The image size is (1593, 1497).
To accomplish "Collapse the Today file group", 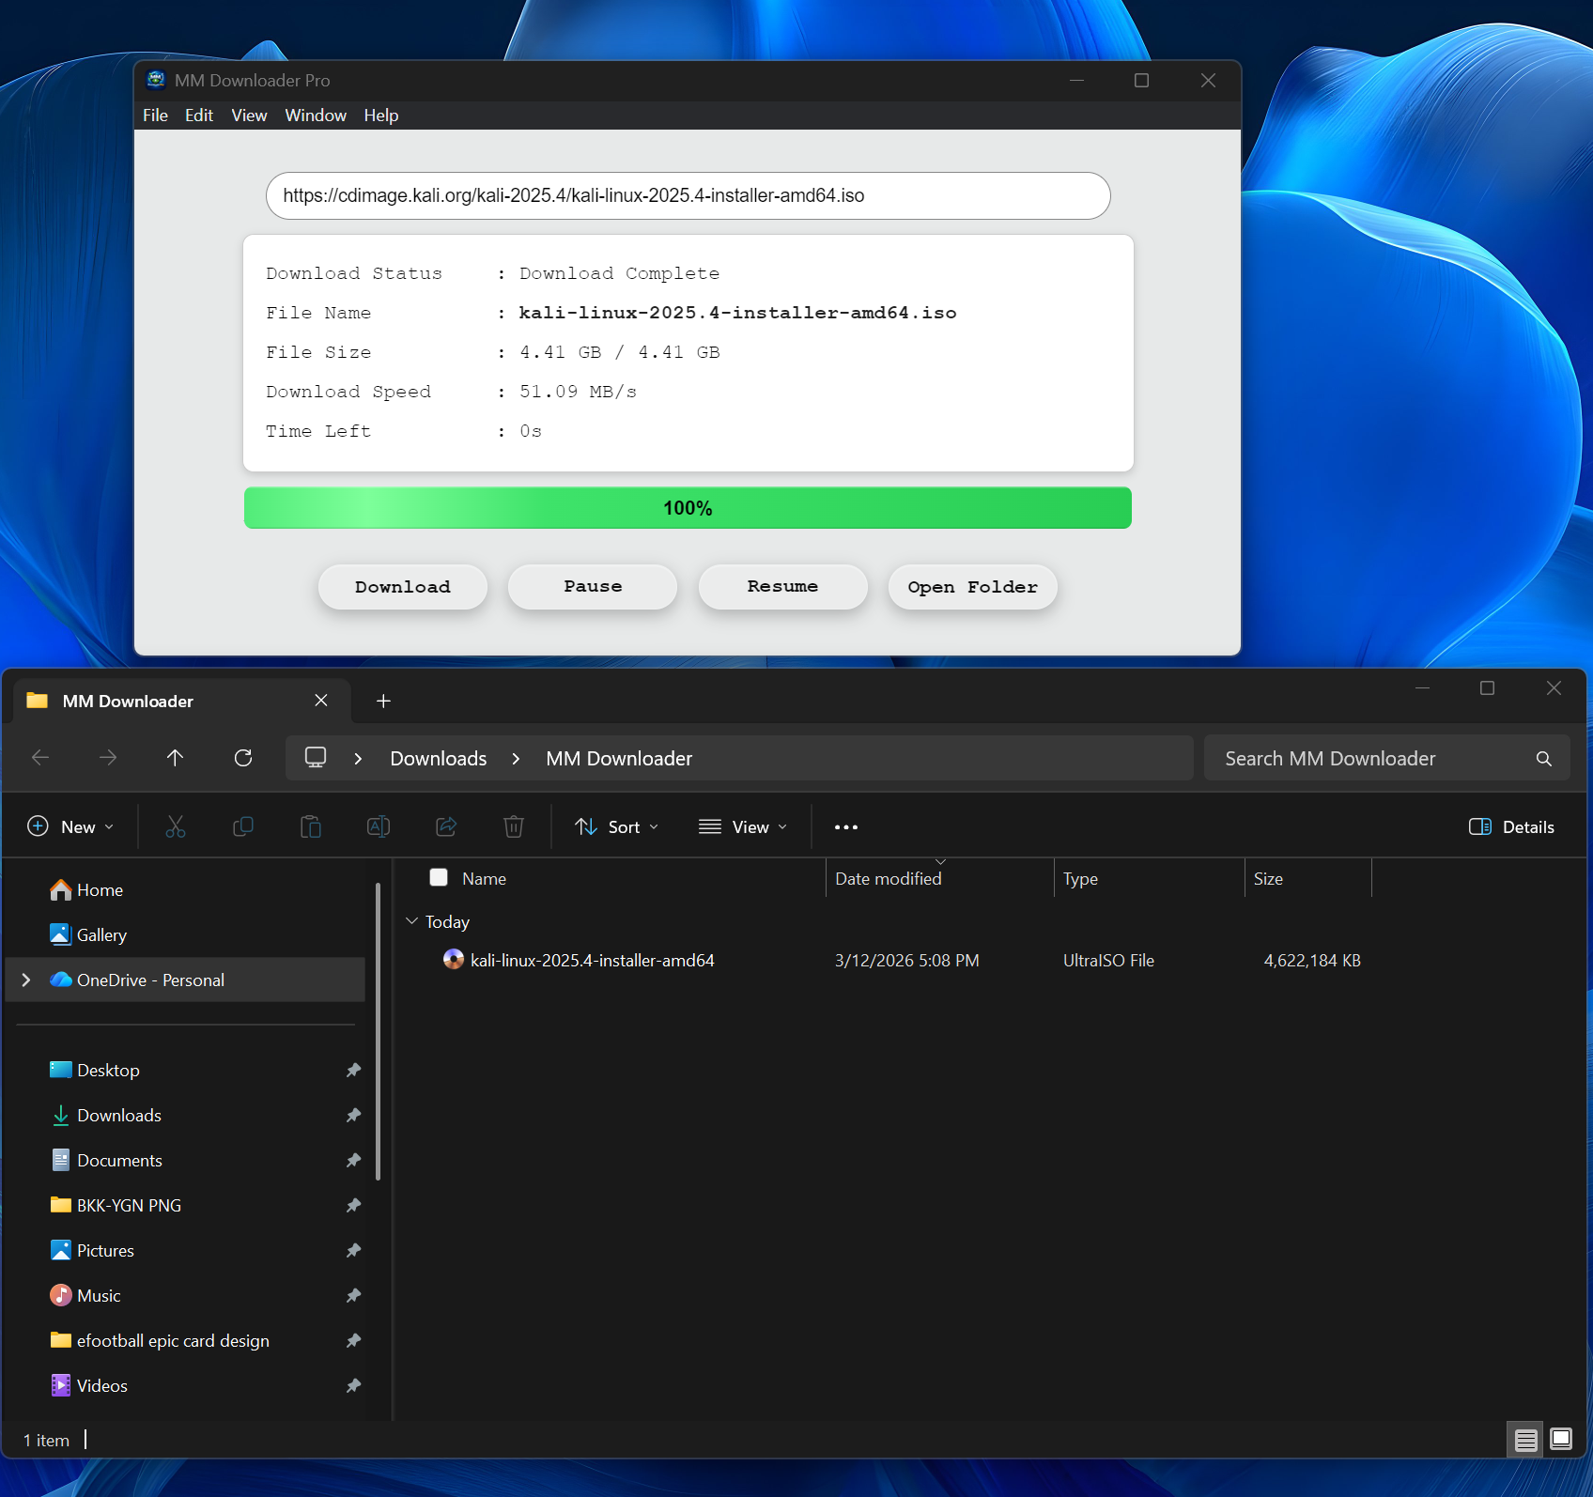I will (x=411, y=921).
